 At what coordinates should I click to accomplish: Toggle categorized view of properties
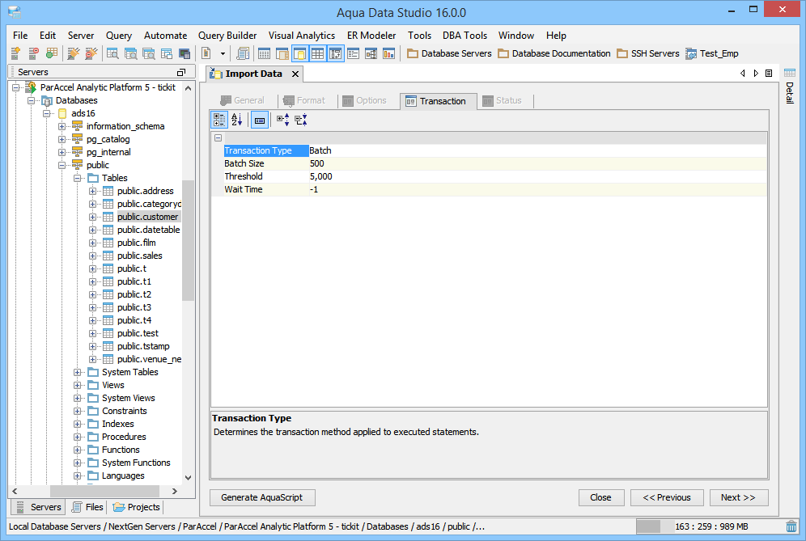[x=219, y=120]
